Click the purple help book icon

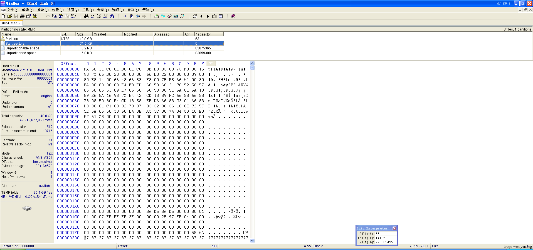233,16
